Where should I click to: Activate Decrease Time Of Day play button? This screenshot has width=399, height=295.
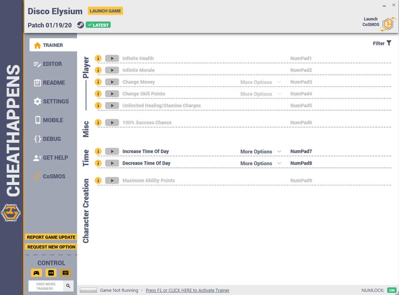[x=112, y=163]
